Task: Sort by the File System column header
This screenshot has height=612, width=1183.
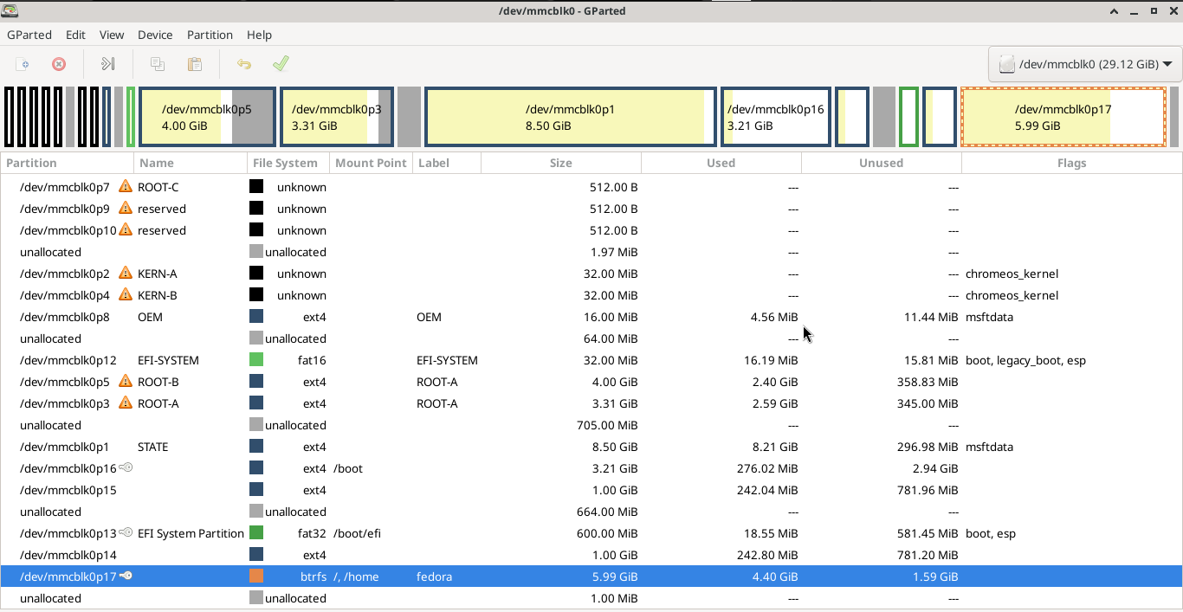Action: pyautogui.click(x=288, y=163)
